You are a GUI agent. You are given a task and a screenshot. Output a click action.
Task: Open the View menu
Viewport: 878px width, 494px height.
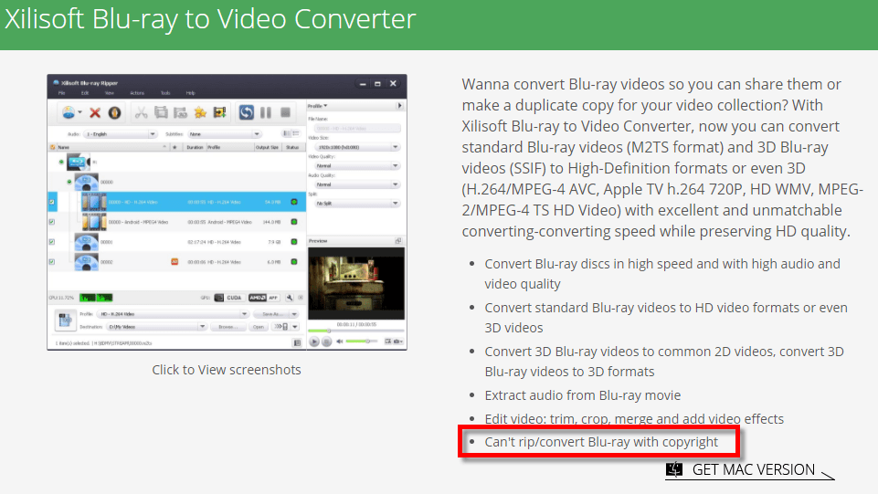(110, 93)
